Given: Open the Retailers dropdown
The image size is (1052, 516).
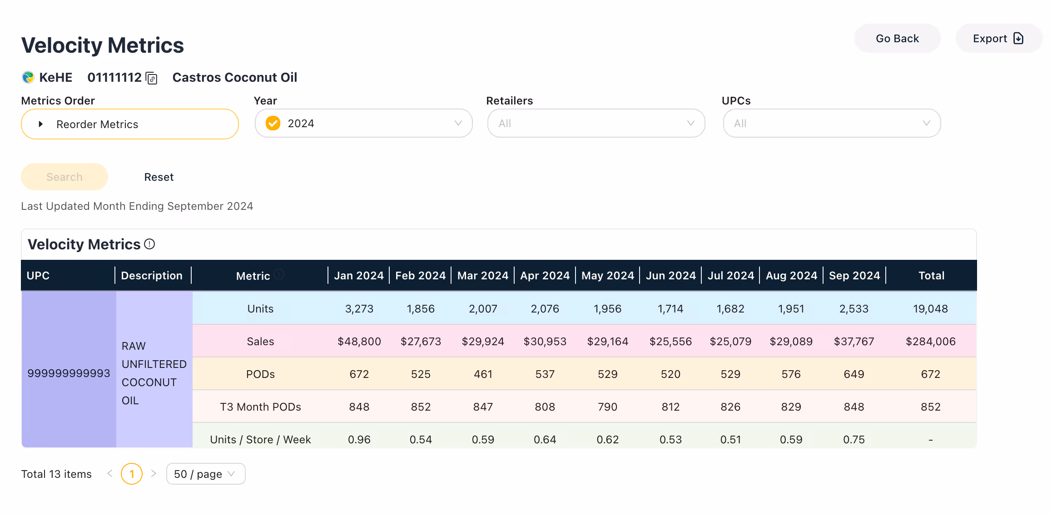Looking at the screenshot, I should click(x=596, y=123).
